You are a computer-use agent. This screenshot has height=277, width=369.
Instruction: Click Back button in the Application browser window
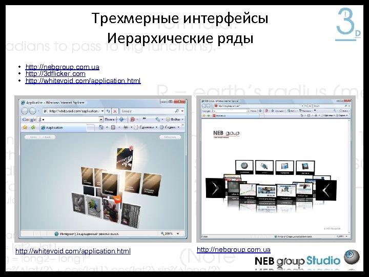pos(25,111)
